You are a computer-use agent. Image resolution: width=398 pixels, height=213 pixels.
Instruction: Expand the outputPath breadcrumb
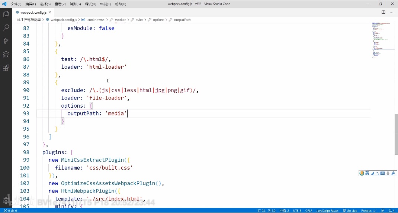coord(180,20)
